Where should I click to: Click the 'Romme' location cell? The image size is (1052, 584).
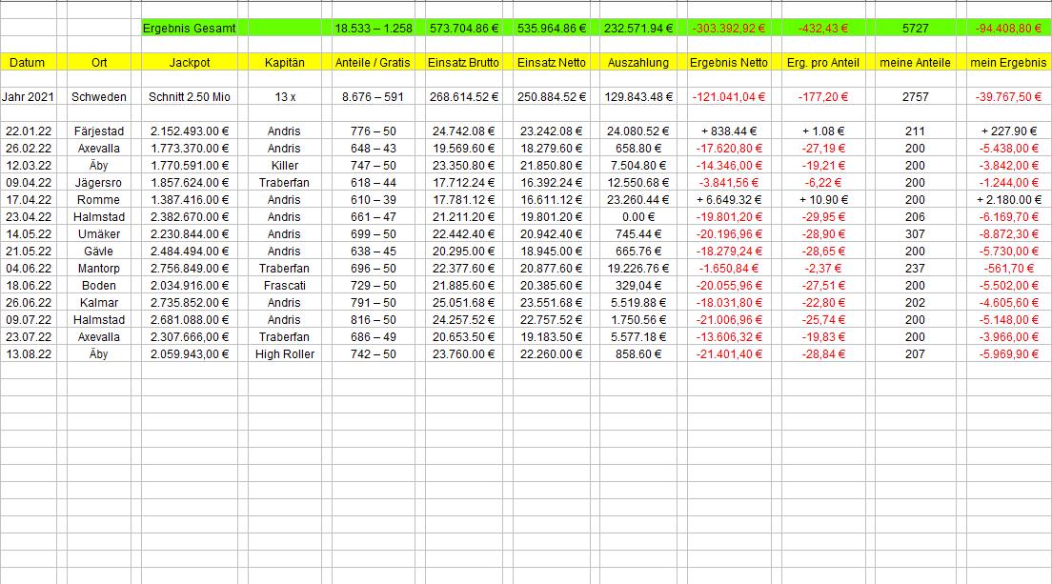(x=99, y=200)
